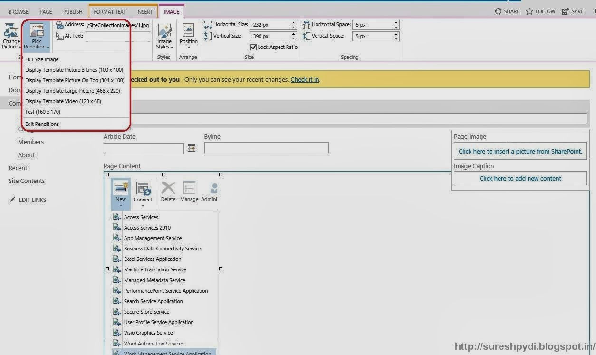
Task: Click the Alt Text icon
Action: coord(59,36)
